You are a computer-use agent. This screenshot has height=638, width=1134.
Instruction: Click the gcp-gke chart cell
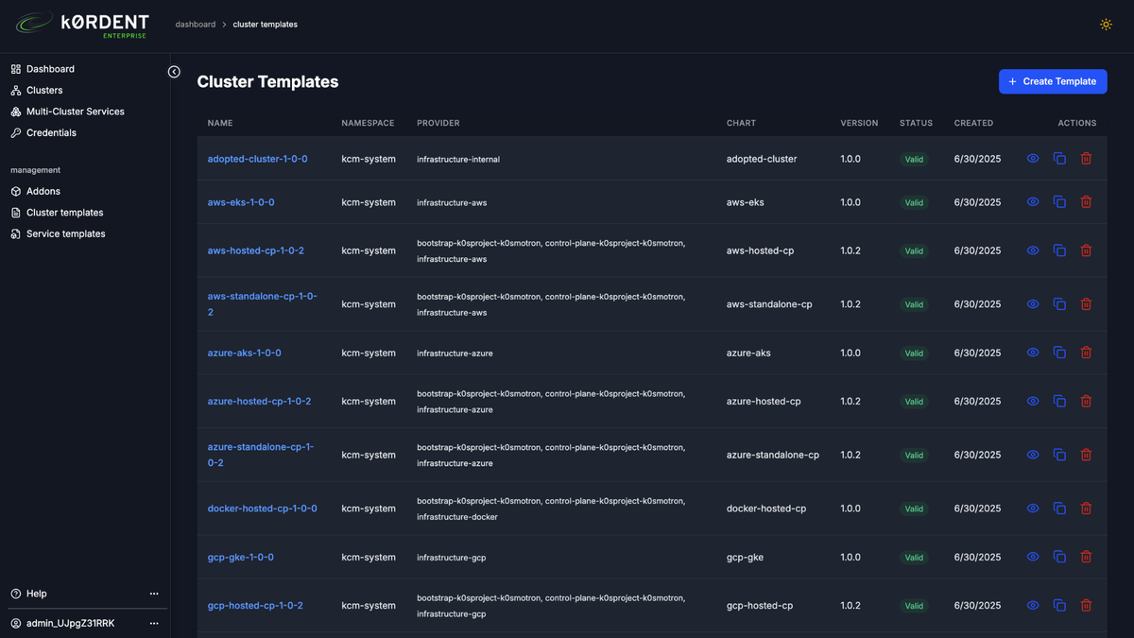tap(746, 558)
